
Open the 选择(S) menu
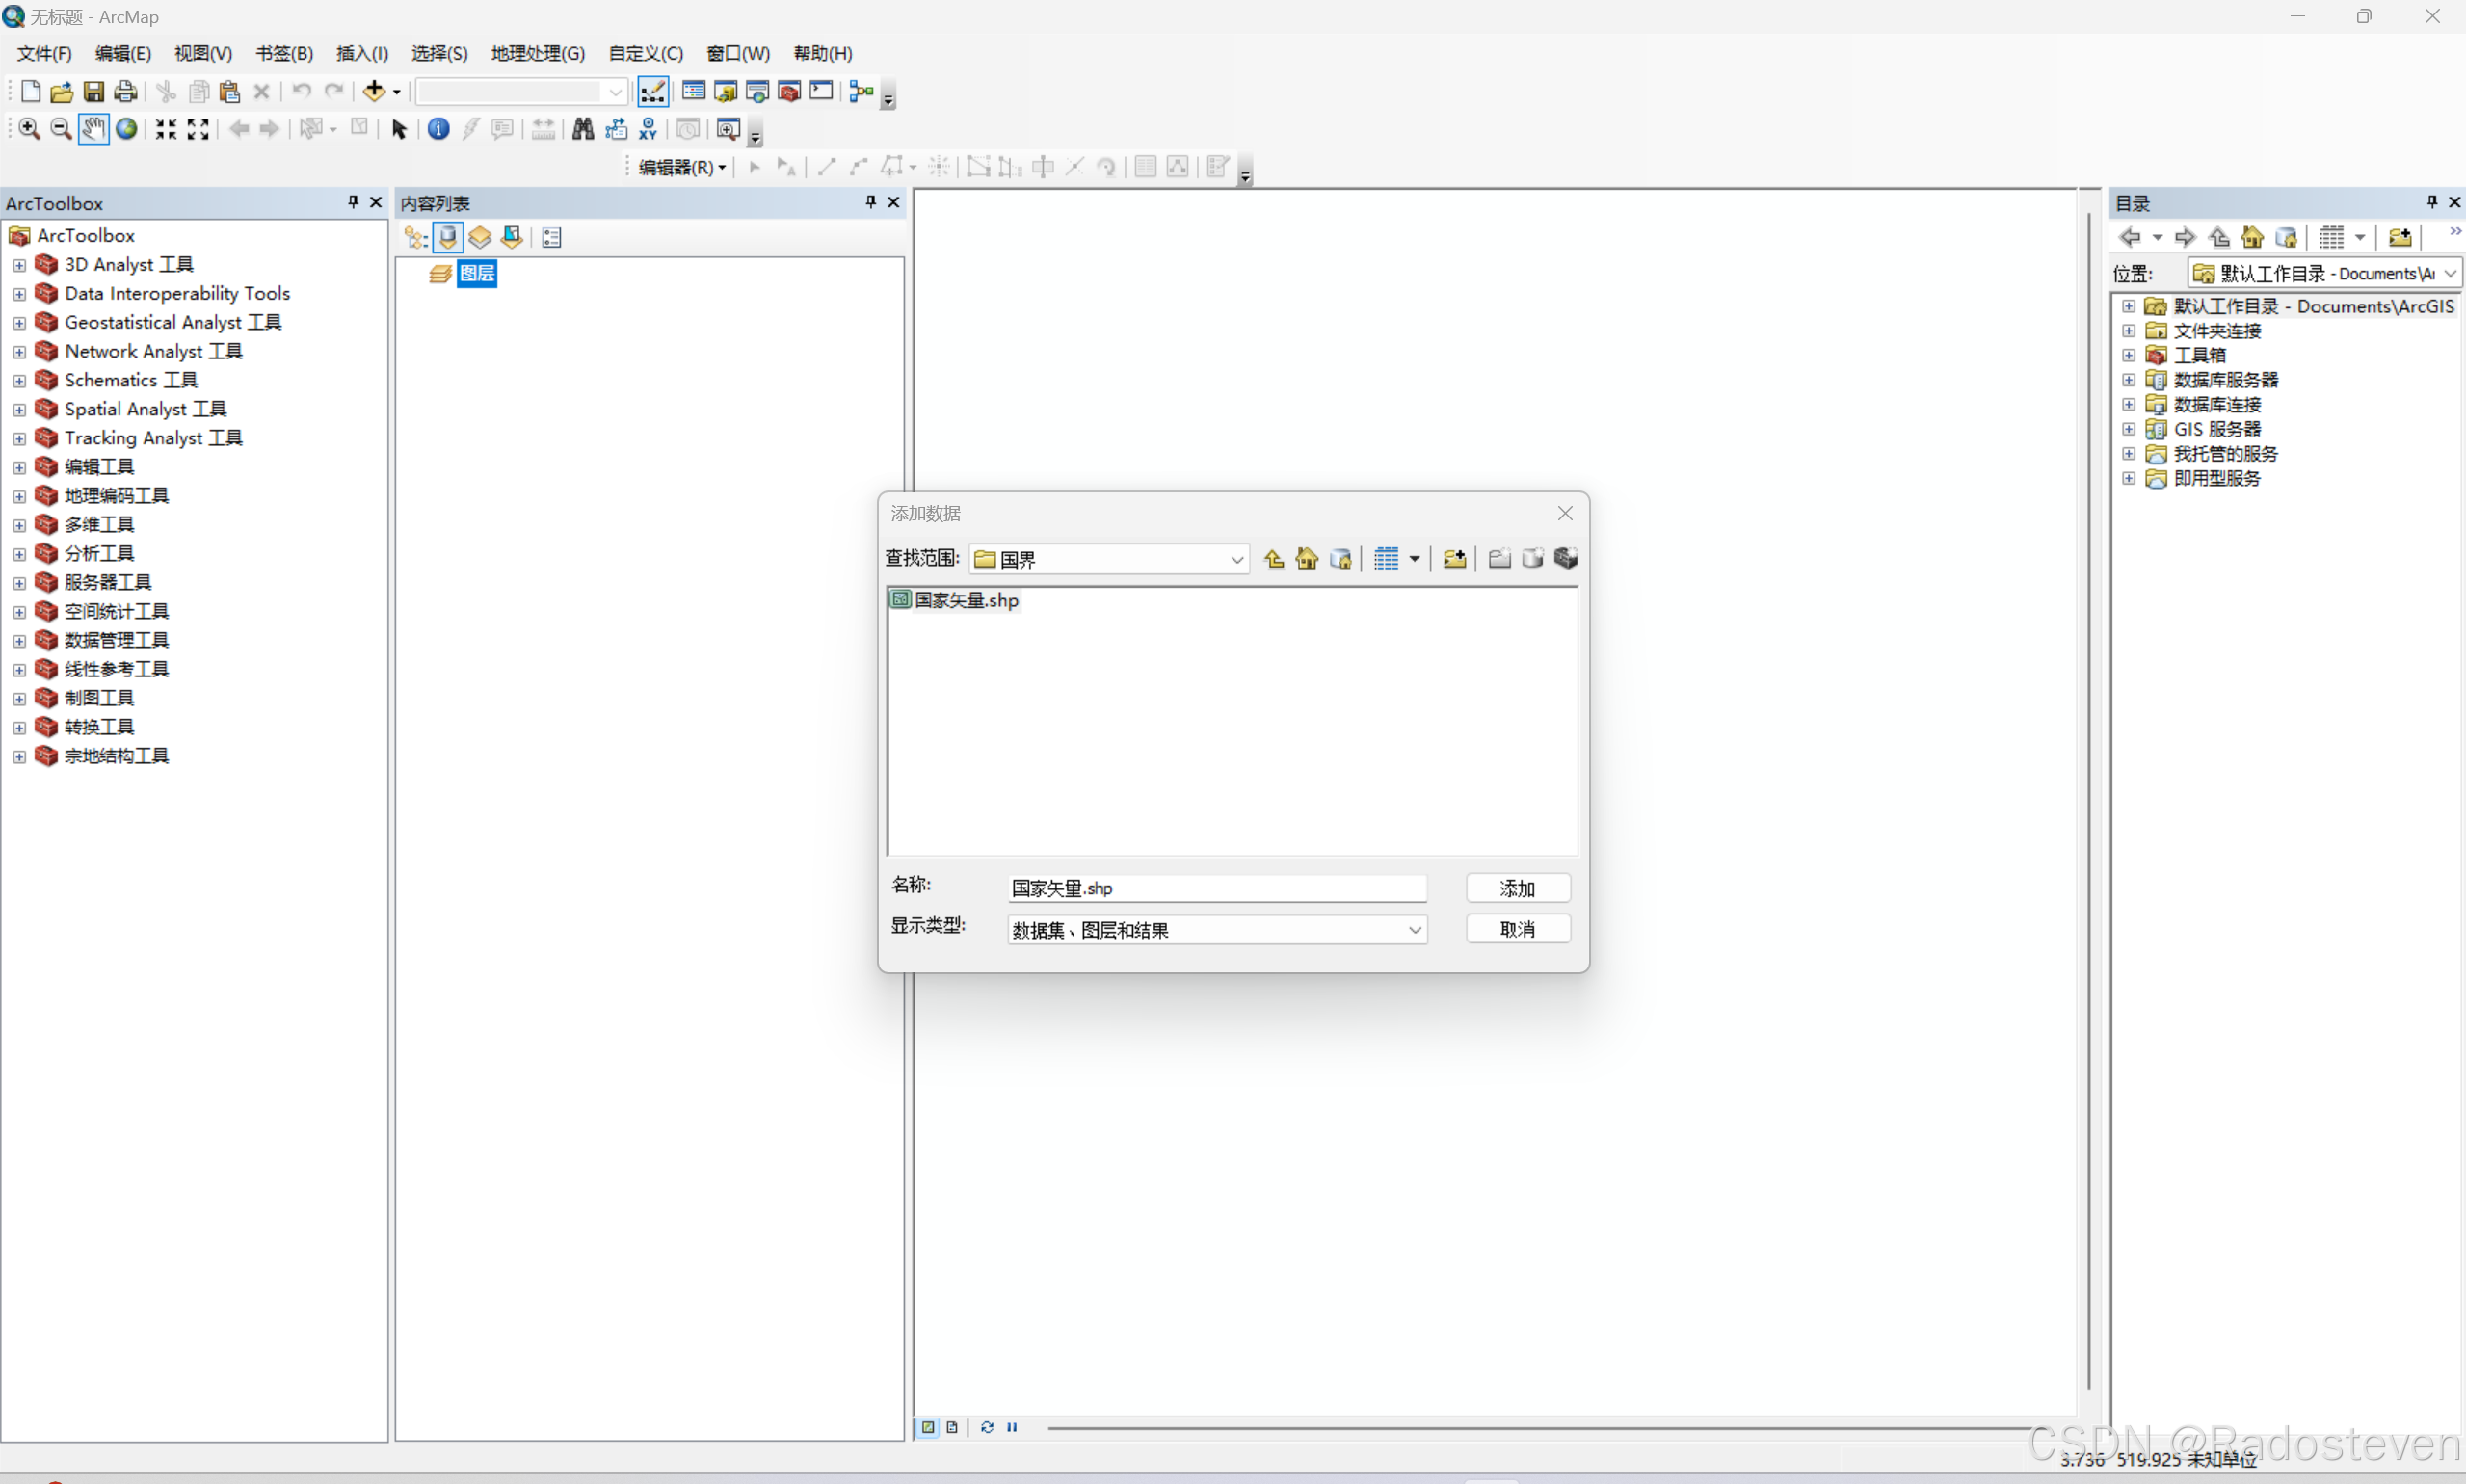[438, 53]
